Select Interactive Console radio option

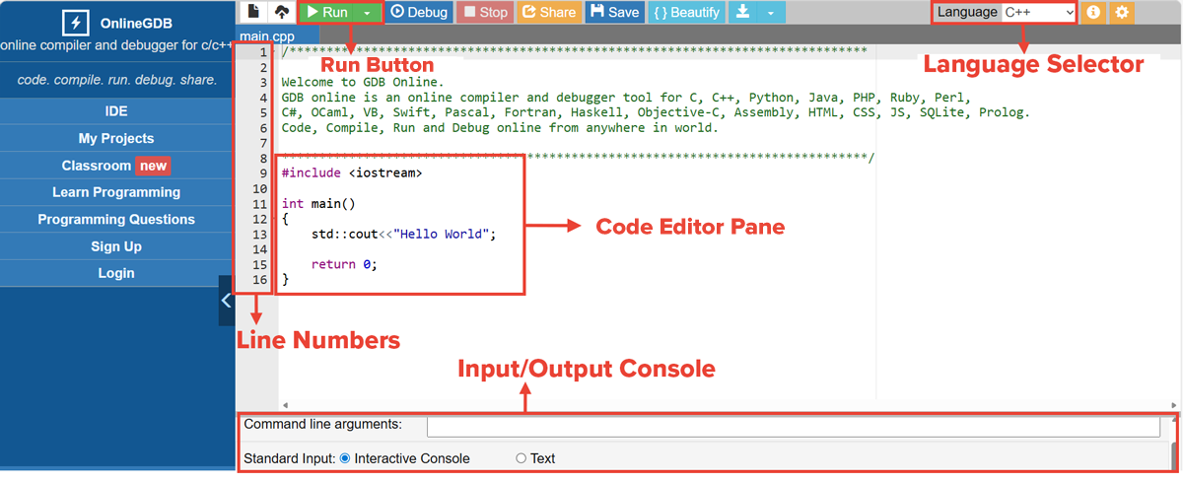[345, 458]
